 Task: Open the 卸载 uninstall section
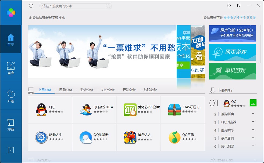click(11, 124)
